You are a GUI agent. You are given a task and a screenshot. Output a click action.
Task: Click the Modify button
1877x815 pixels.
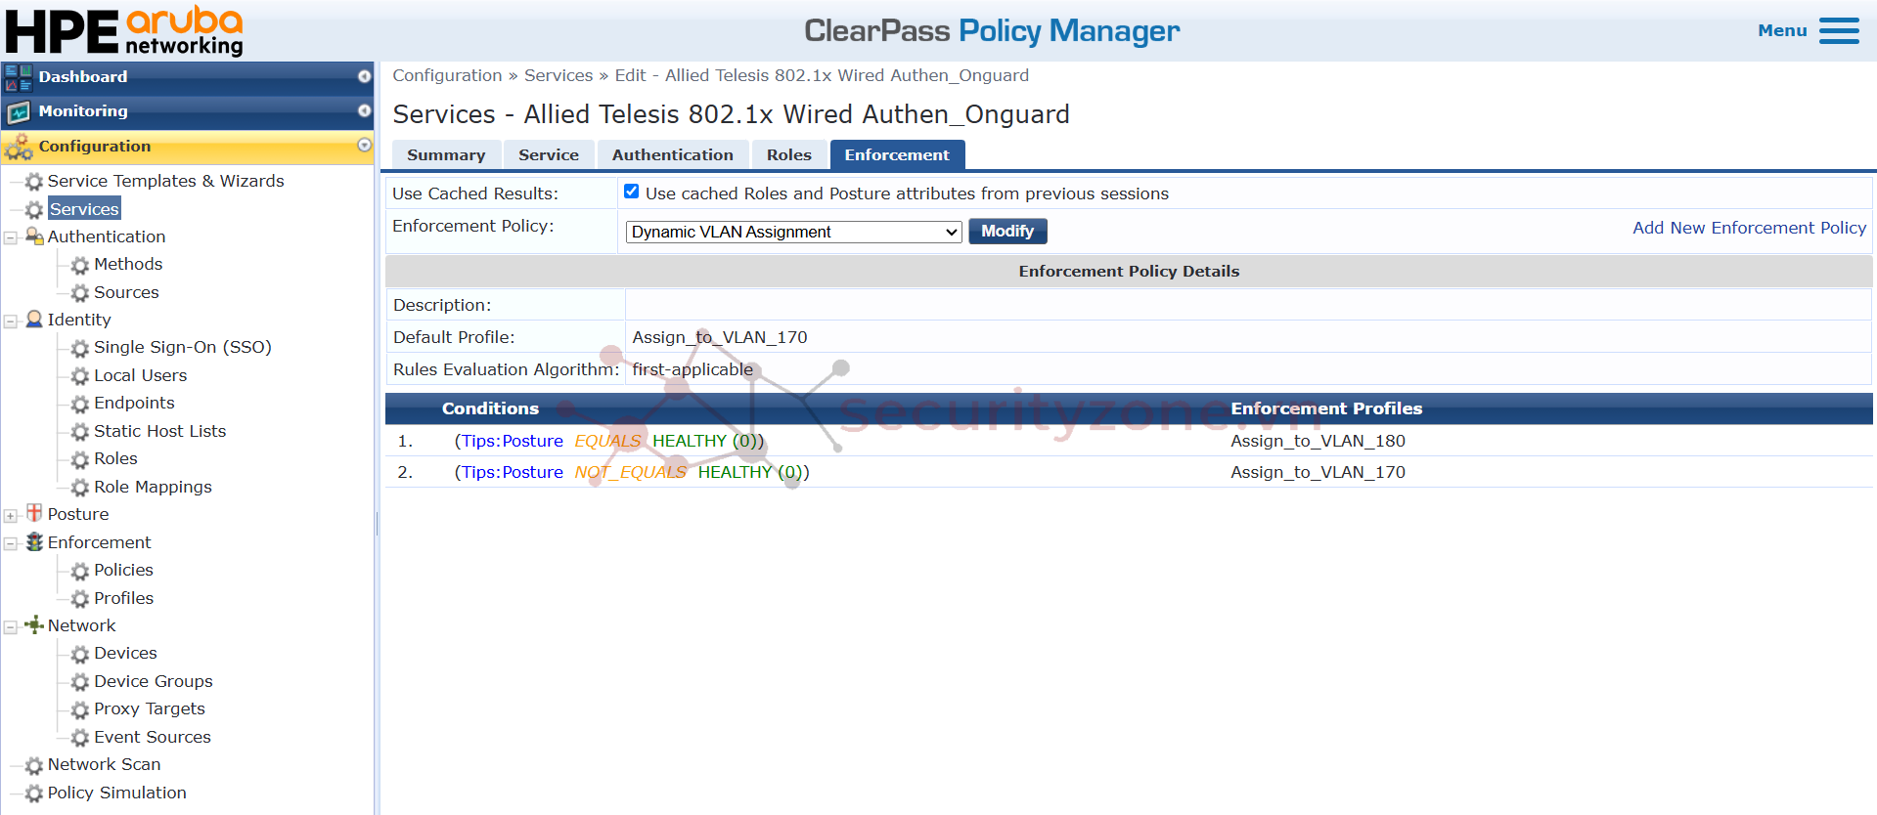coord(1007,232)
